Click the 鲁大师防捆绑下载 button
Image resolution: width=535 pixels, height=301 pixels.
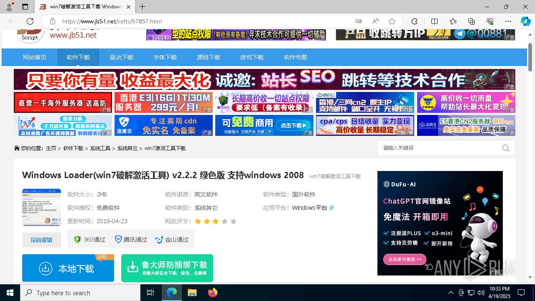[167, 268]
